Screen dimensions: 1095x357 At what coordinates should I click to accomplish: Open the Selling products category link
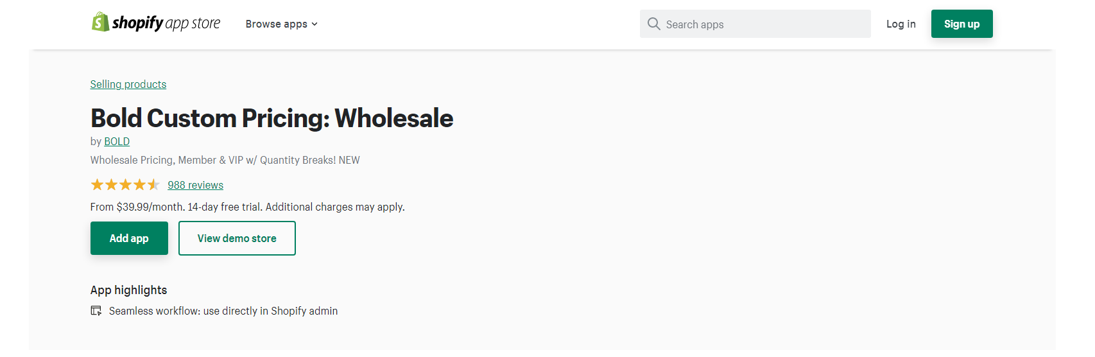(128, 84)
